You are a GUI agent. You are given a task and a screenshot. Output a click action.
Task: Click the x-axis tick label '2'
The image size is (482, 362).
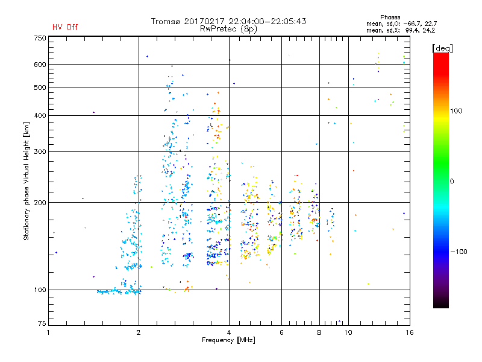(139, 332)
